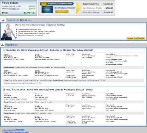Click Total After Savings label

click(x=91, y=12)
